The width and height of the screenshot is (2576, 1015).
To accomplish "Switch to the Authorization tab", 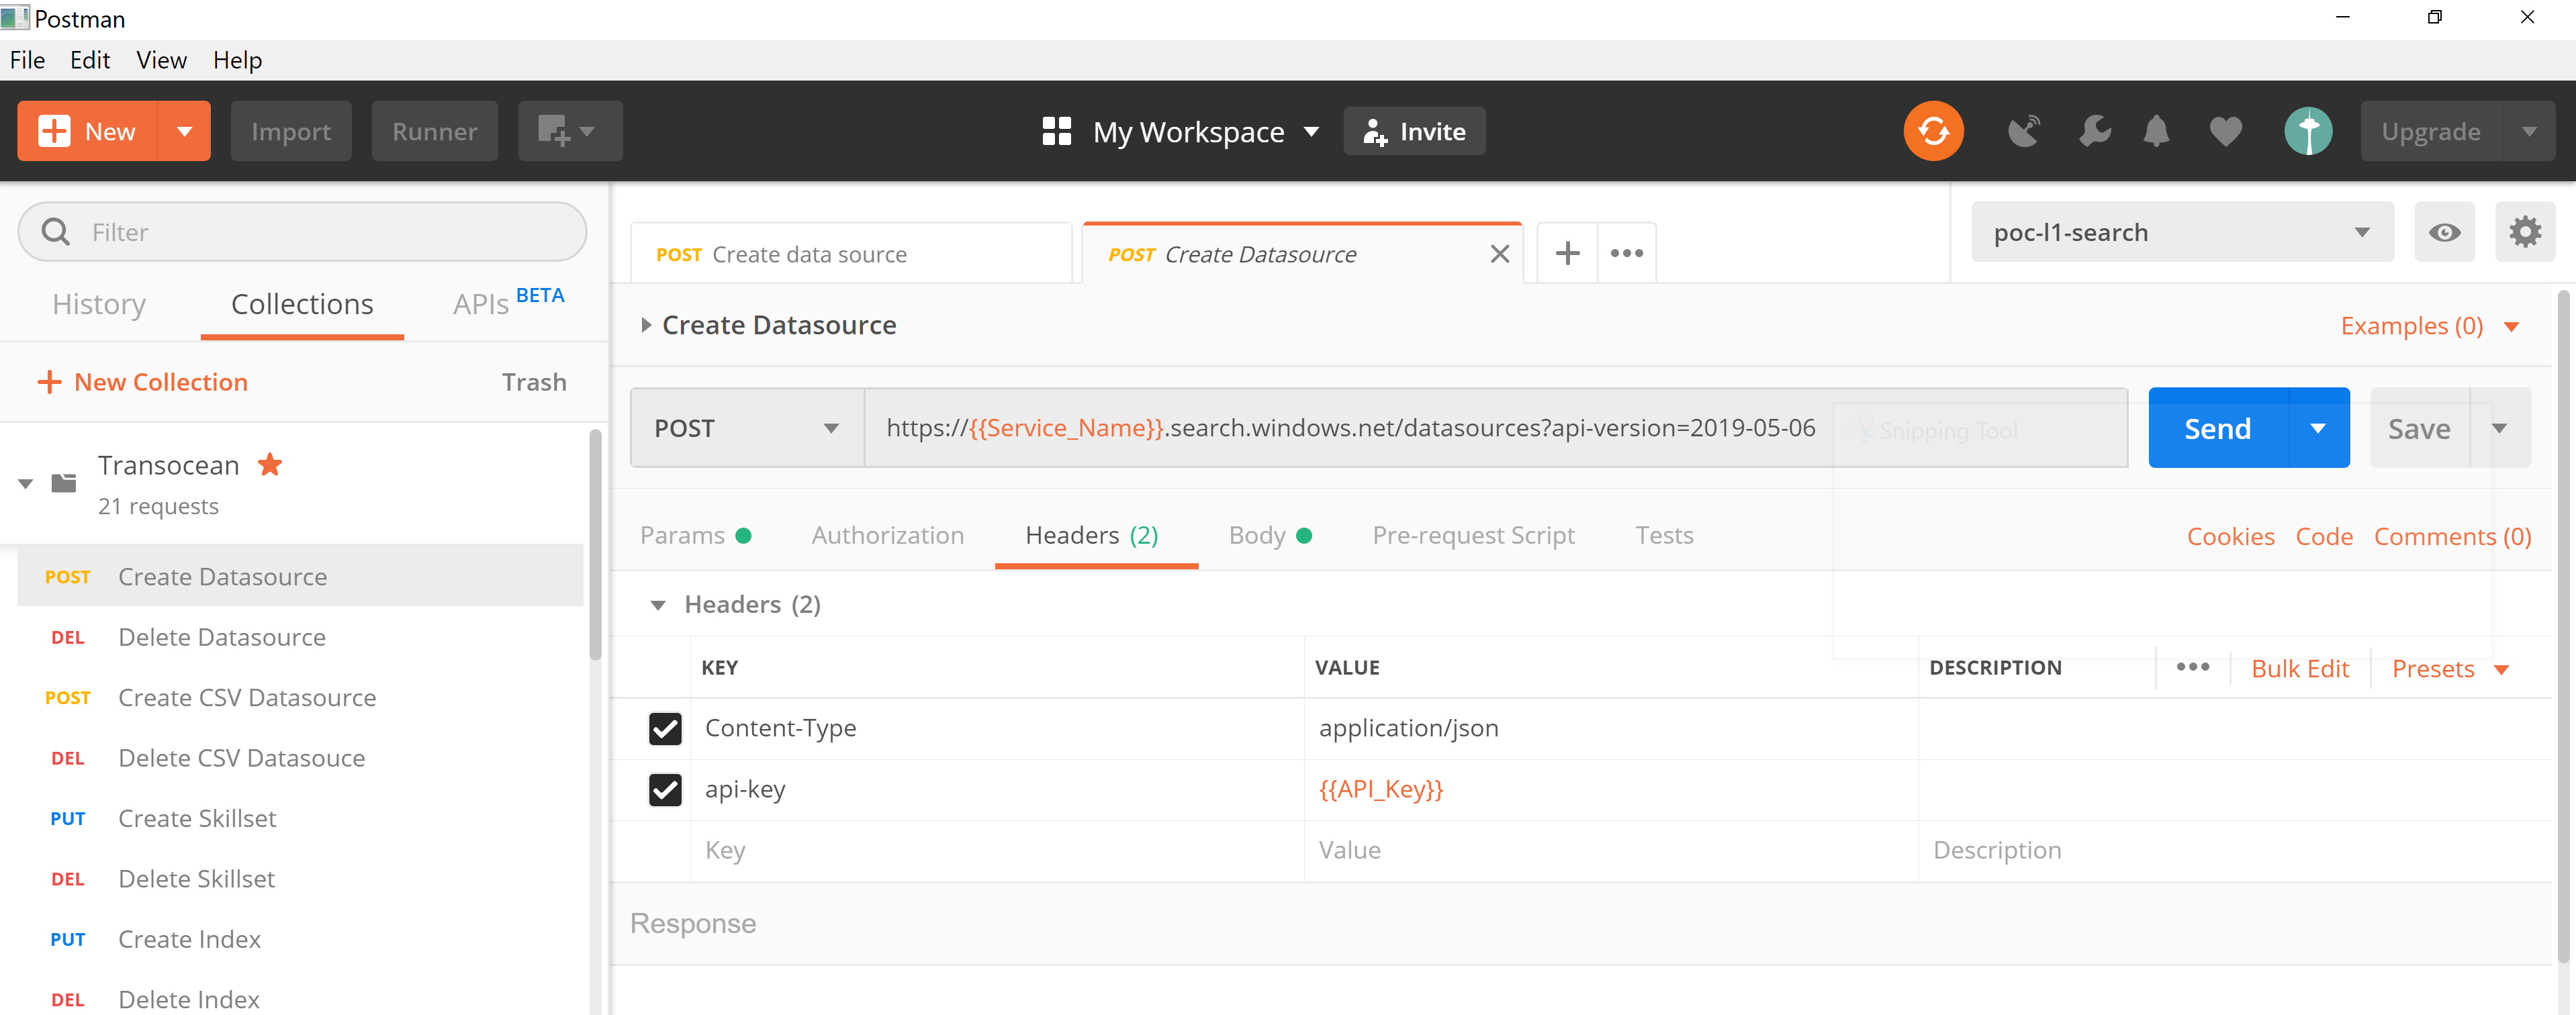I will (887, 535).
